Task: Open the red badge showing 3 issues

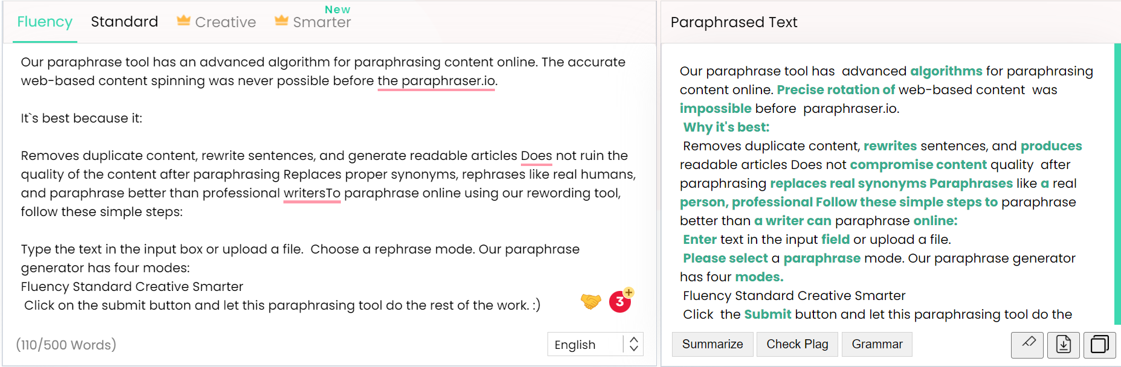Action: pos(620,301)
